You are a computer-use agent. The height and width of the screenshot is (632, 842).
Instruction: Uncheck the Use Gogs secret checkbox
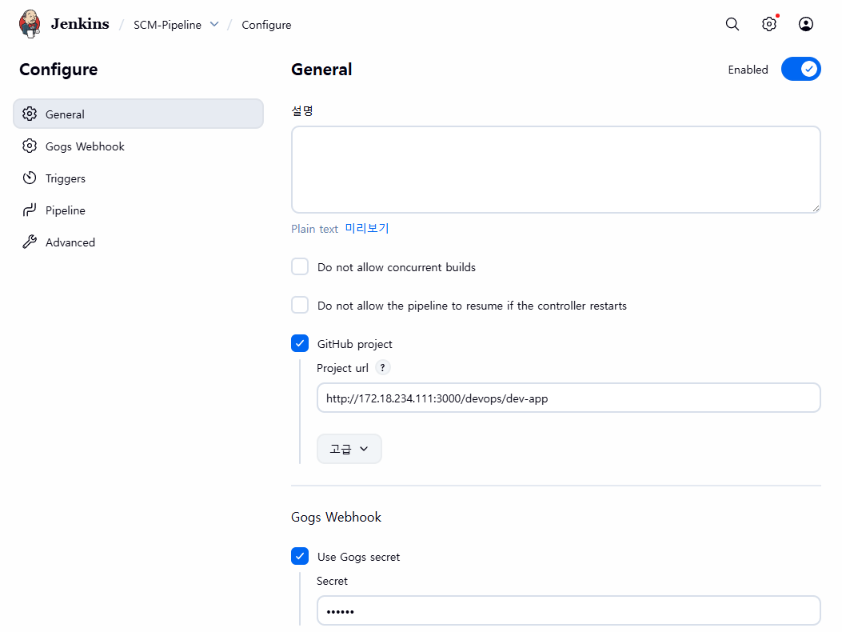[x=300, y=556]
